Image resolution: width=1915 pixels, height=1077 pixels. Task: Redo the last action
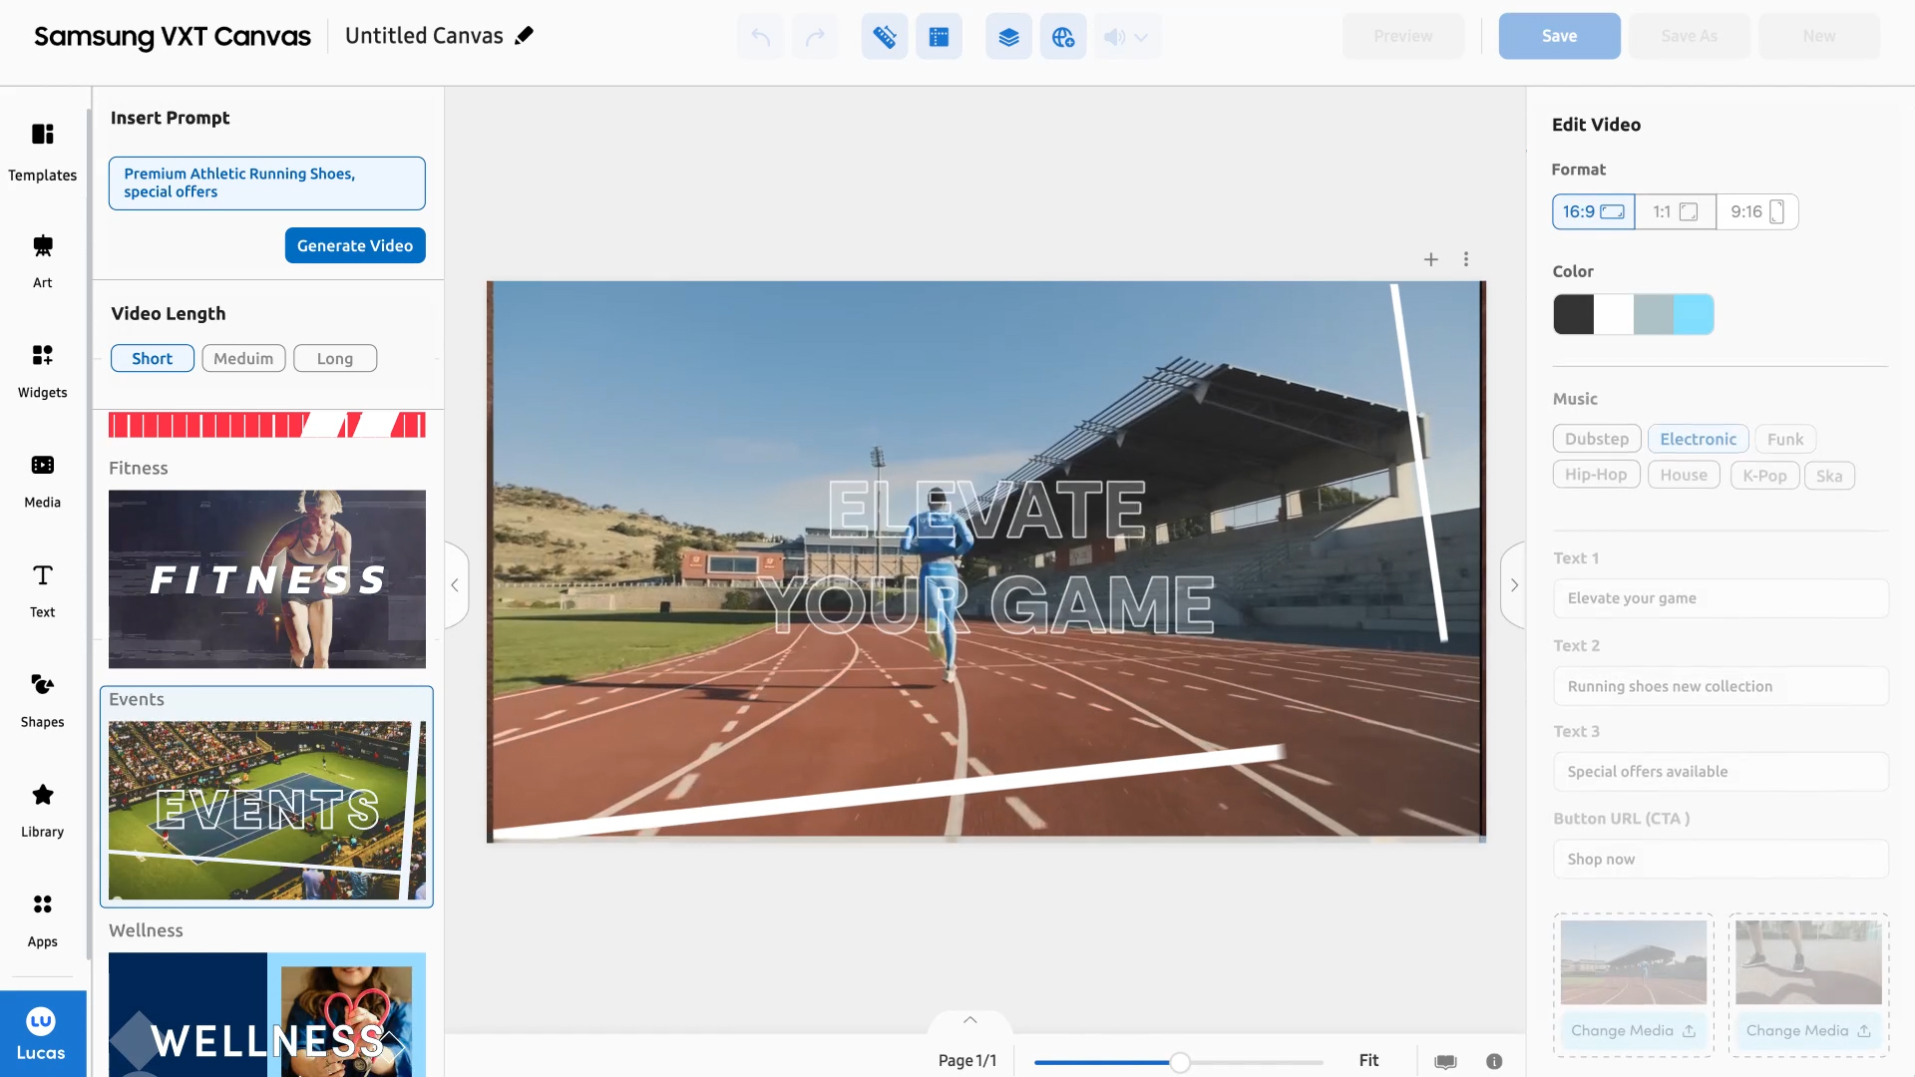point(815,37)
